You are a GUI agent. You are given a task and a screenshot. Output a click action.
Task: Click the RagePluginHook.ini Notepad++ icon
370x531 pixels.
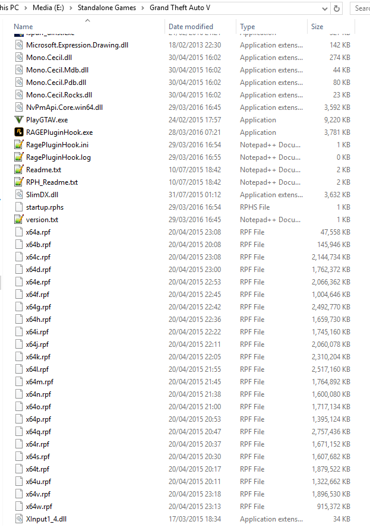(19, 144)
